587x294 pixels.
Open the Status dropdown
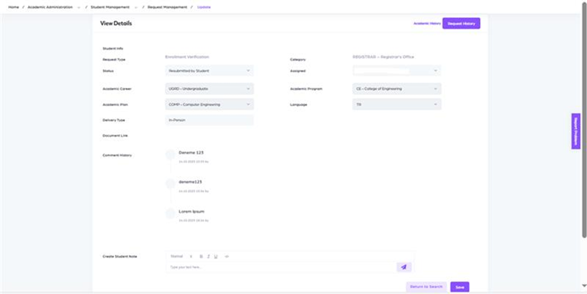209,71
